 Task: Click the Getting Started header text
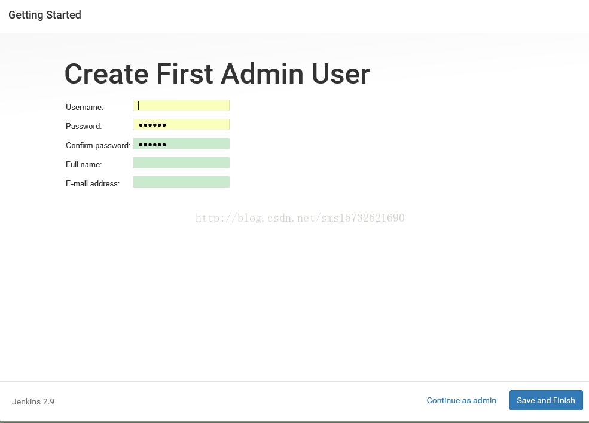point(45,15)
